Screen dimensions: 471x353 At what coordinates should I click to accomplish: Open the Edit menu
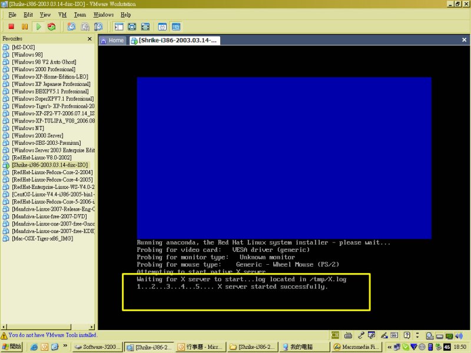[x=28, y=15]
